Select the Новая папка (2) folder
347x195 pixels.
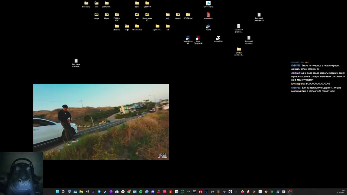tap(147, 17)
